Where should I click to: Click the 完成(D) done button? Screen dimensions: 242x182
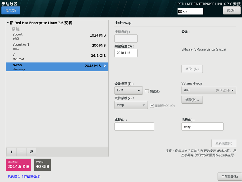pos(11,11)
